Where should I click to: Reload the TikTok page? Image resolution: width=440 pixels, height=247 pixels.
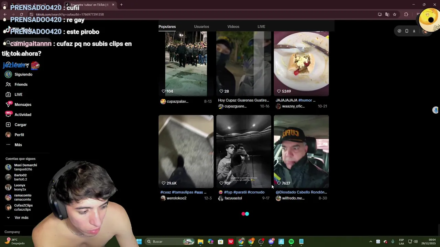pos(21,14)
